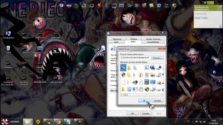Click the 'DREAMSCENE' desktop icon label
Image resolution: width=223 pixels, height=125 pixels.
(x=40, y=82)
